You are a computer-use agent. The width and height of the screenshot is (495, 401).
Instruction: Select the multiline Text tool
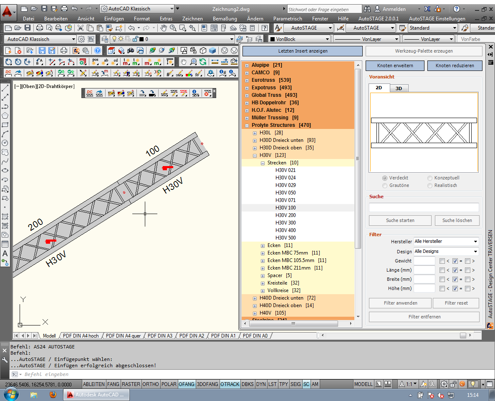tap(5, 253)
